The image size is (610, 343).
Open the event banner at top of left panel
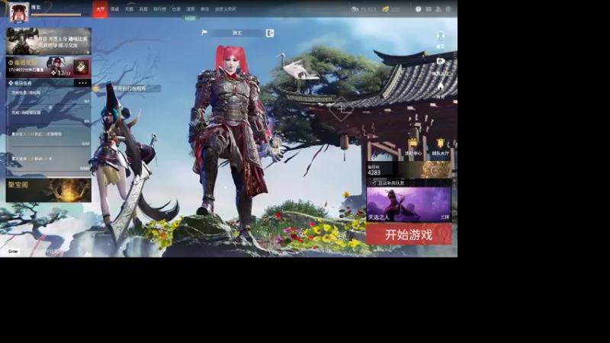coord(49,41)
